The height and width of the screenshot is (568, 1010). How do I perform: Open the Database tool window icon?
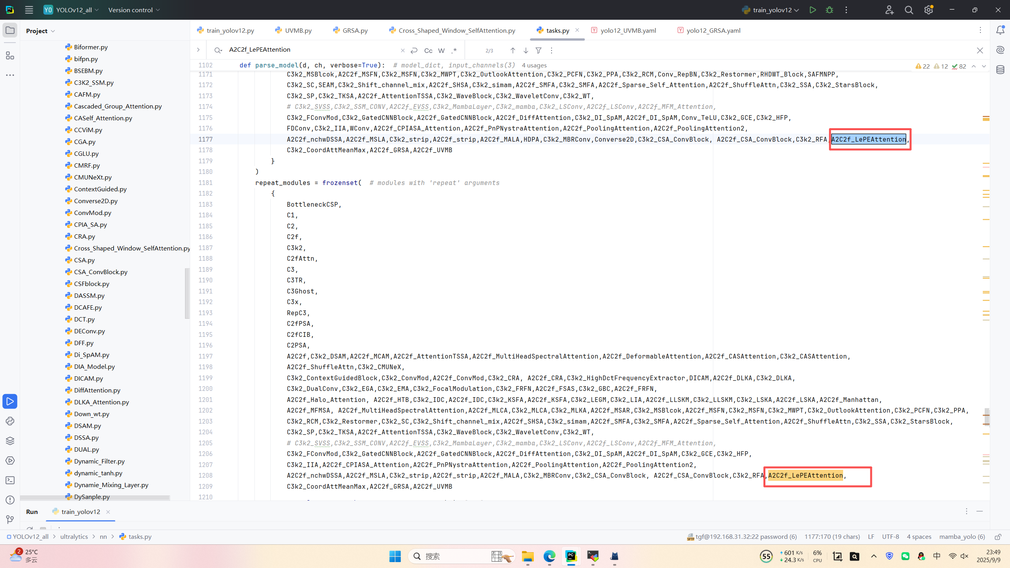[1000, 70]
